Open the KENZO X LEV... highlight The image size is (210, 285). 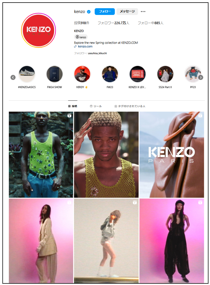(138, 74)
